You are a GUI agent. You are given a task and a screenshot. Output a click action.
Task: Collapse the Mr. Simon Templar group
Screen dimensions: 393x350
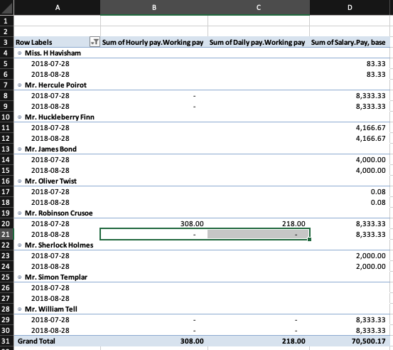[20, 277]
